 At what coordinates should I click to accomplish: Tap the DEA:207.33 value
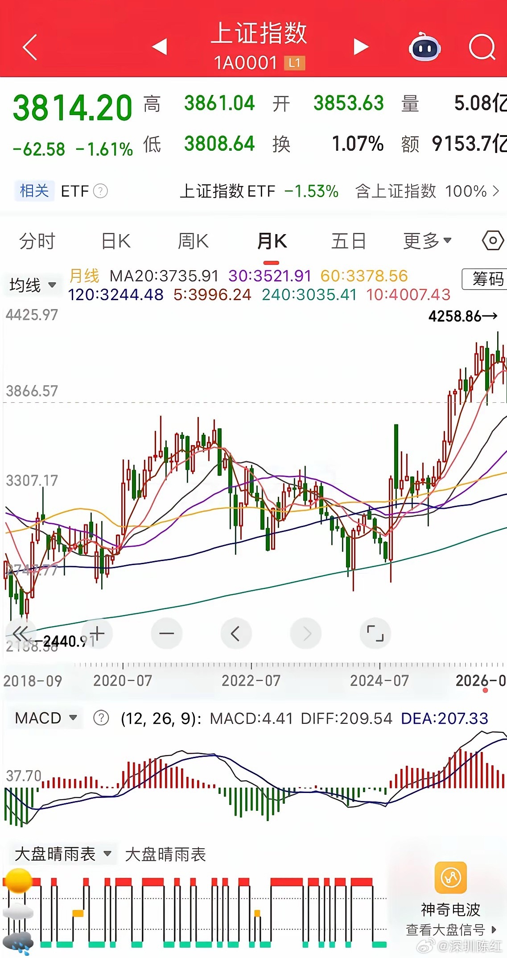coord(445,718)
